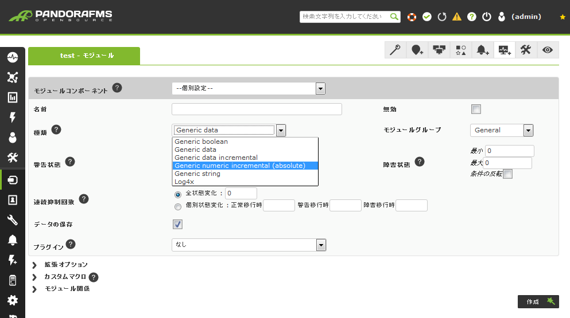Open Tools crossed-wrench sidebar icon
The width and height of the screenshot is (570, 318).
(13, 158)
